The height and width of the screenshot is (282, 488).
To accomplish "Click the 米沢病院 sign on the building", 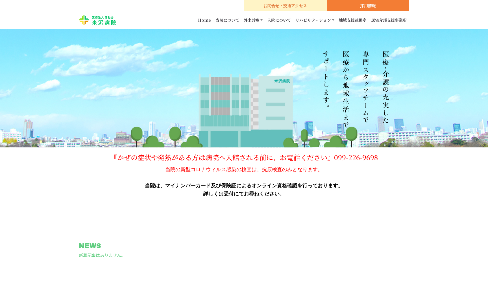I will [x=282, y=80].
